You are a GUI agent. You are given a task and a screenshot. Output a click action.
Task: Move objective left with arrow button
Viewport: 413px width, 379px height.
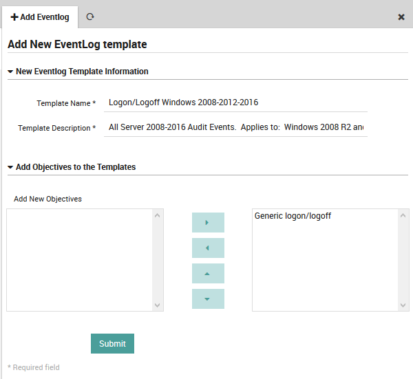click(208, 248)
